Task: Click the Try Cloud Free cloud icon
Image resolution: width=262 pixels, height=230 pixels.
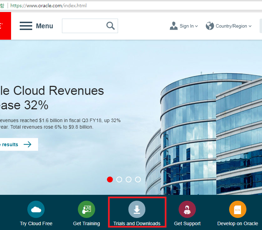Action: [x=36, y=209]
